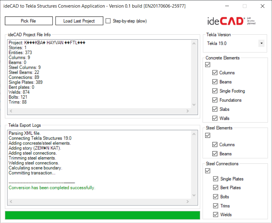This screenshot has width=272, height=223.
Task: Click 'Entities: 373' info line
Action: click(x=20, y=52)
